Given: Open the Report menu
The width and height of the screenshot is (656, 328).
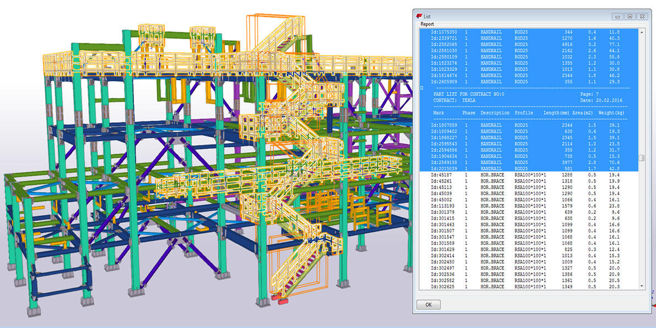Looking at the screenshot, I should 427,24.
